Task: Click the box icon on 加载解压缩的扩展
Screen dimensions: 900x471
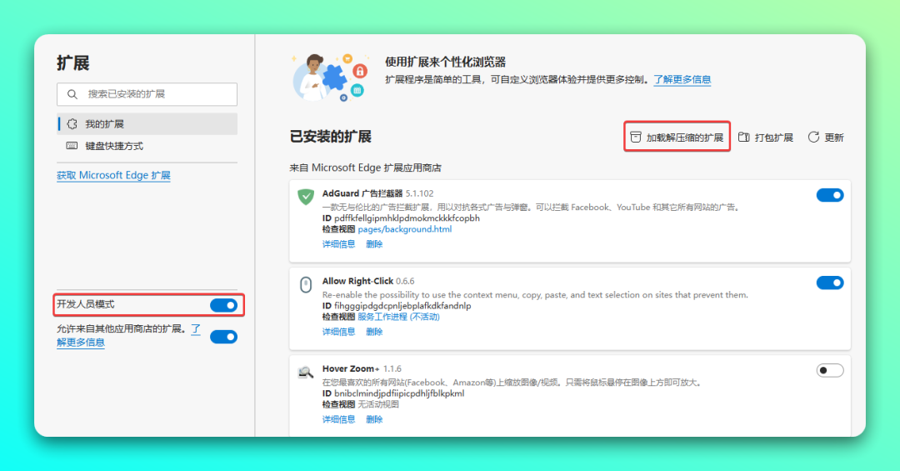Action: click(635, 138)
